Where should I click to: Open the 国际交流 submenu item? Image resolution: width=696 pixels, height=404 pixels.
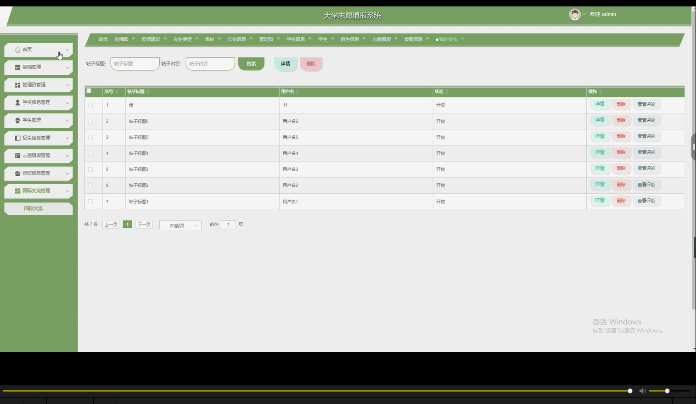point(39,208)
